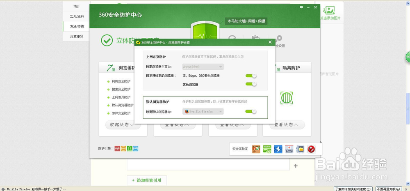Click the red brick firewall engine icon
410x191 pixels.
(117, 149)
